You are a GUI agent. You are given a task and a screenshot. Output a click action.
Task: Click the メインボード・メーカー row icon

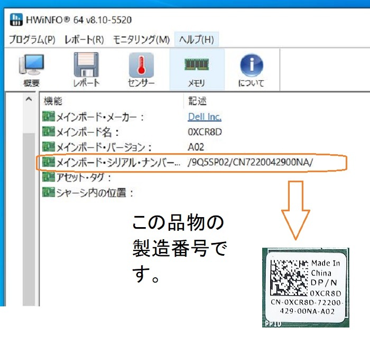coord(49,117)
